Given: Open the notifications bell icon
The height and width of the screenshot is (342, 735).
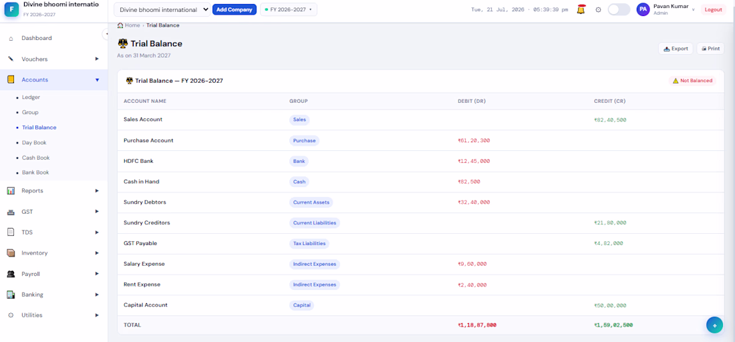Looking at the screenshot, I should click(581, 9).
